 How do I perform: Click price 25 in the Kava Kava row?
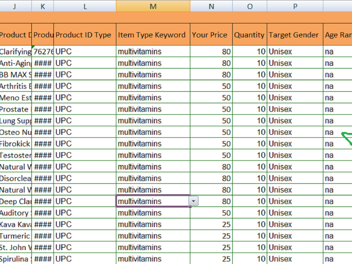(x=211, y=224)
